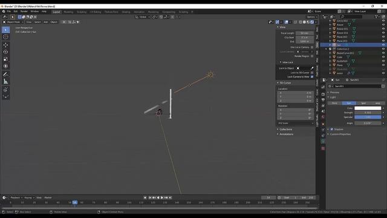
Task: Set light type to Point
Action: (x=334, y=103)
